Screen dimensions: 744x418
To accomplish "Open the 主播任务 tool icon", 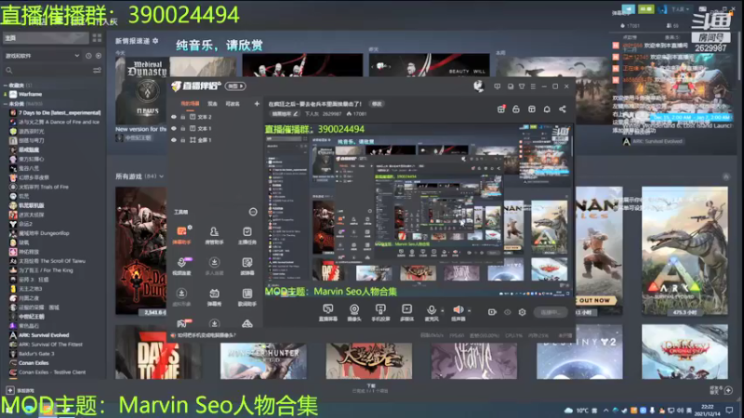I will click(246, 235).
